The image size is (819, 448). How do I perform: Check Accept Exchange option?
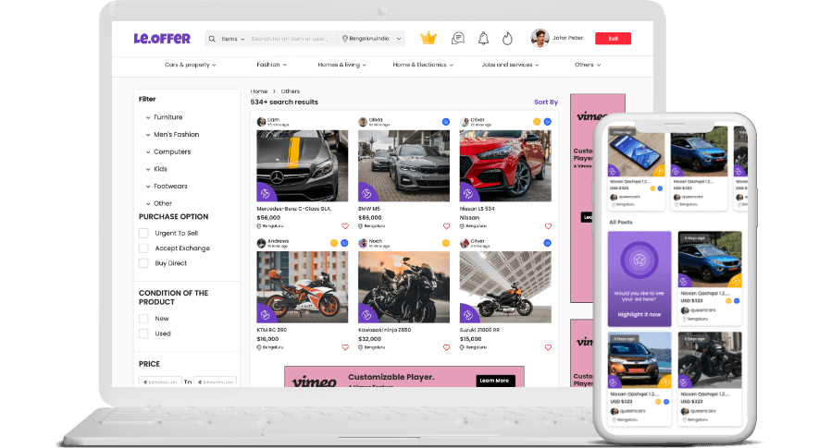click(143, 248)
